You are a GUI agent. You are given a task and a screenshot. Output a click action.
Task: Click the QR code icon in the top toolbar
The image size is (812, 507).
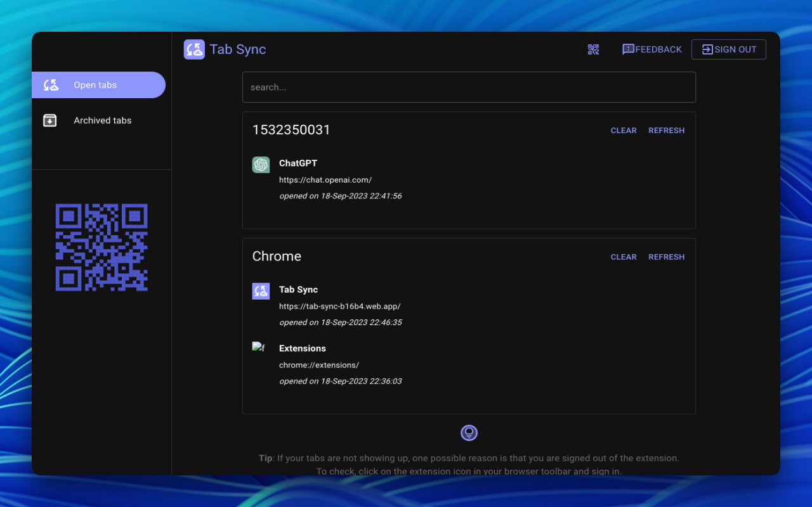593,49
